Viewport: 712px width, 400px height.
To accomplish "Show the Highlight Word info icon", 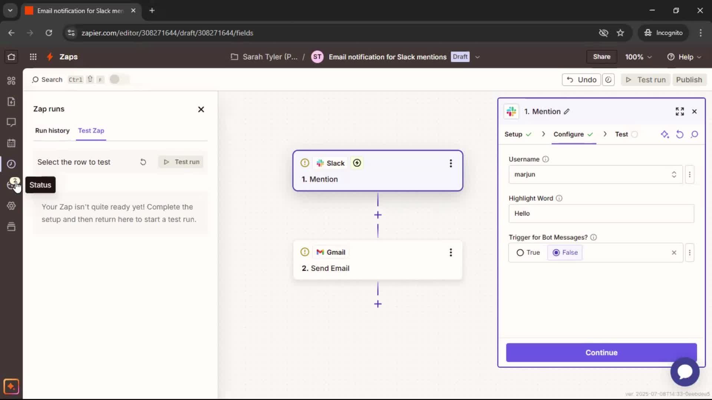I will 559,198.
